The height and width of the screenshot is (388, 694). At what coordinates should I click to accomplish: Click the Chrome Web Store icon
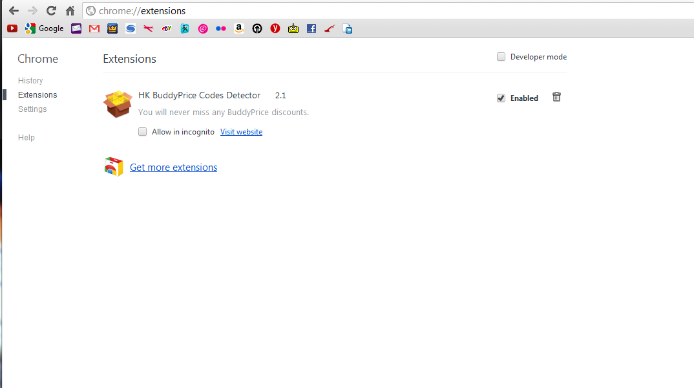(x=114, y=167)
